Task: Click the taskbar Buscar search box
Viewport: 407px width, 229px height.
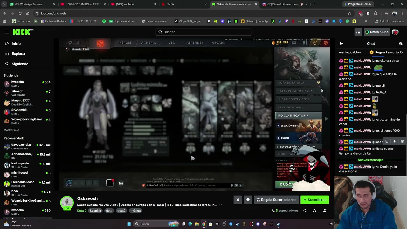Action: (156, 224)
